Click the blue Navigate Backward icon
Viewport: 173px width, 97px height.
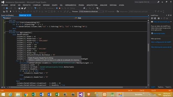click(x=7, y=8)
